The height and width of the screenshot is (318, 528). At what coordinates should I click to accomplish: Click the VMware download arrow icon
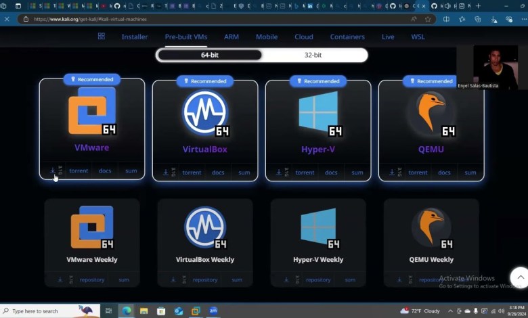[53, 171]
